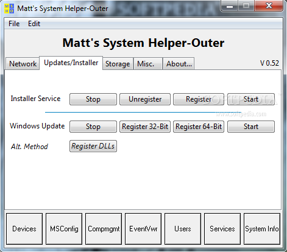Open the About... tab
The image size is (287, 252).
point(179,64)
